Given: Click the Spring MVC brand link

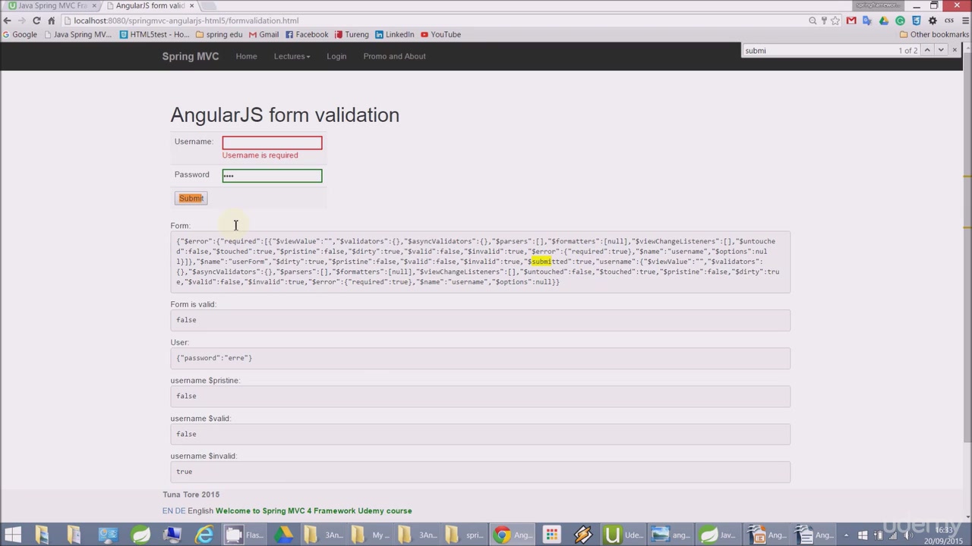Looking at the screenshot, I should point(191,56).
